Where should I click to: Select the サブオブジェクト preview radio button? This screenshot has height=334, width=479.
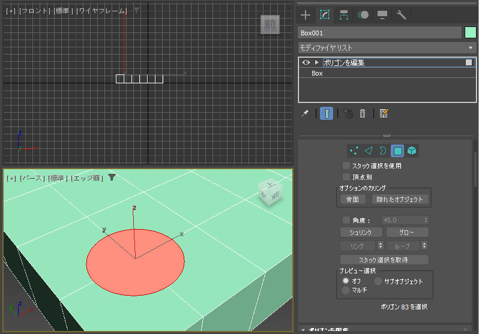378,281
